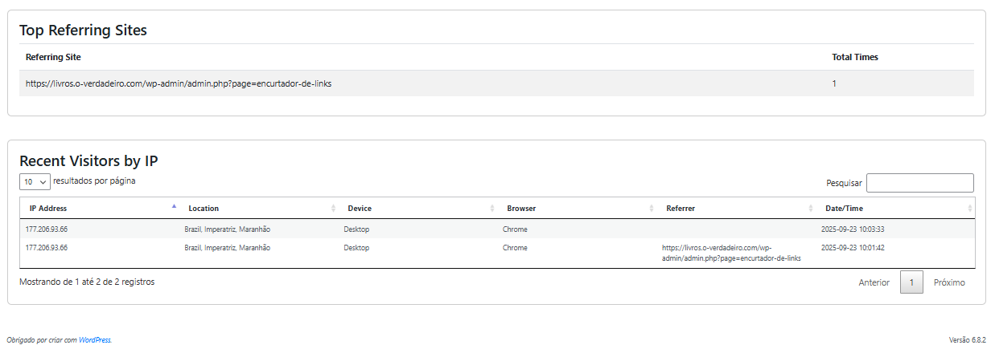Sort by Referrer using its sort icon
The height and width of the screenshot is (349, 991).
pos(811,209)
